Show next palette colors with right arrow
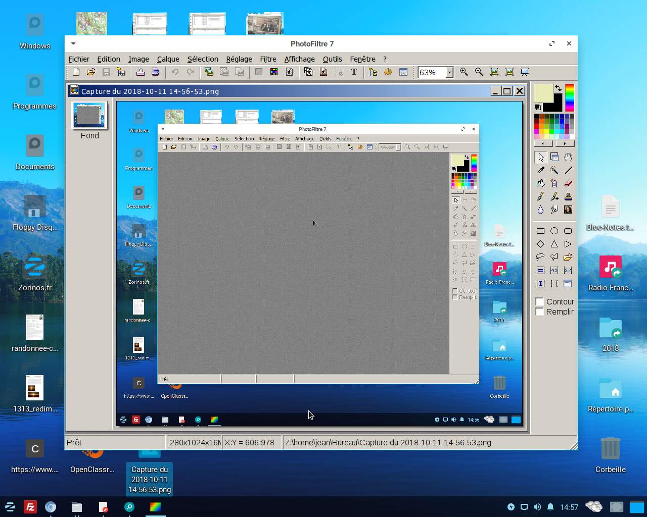The height and width of the screenshot is (517, 647). tap(565, 143)
